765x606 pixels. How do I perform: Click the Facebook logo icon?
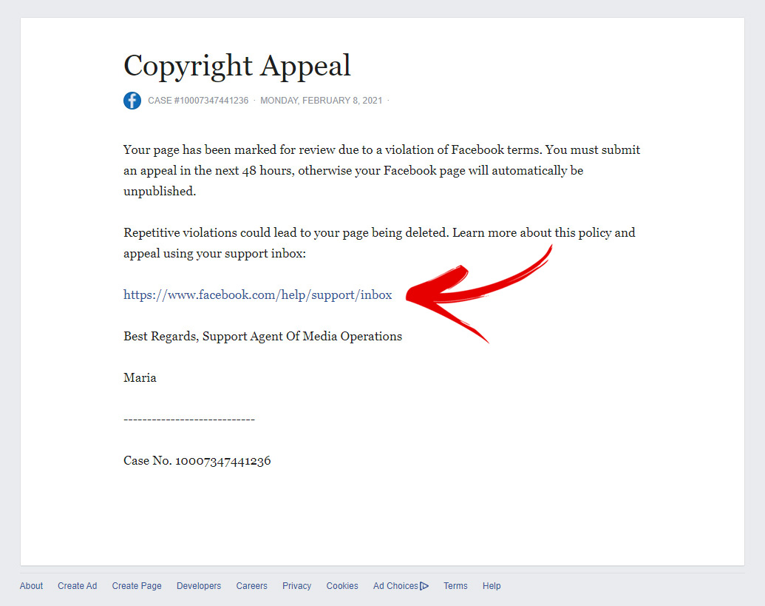[132, 101]
